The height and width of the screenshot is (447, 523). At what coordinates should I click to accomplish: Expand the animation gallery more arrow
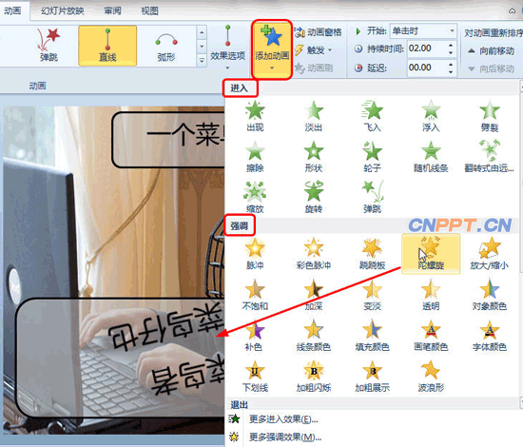[x=202, y=60]
